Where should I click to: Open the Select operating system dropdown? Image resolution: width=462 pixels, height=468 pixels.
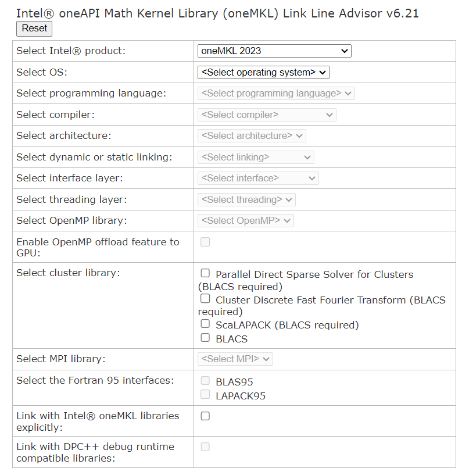(263, 72)
